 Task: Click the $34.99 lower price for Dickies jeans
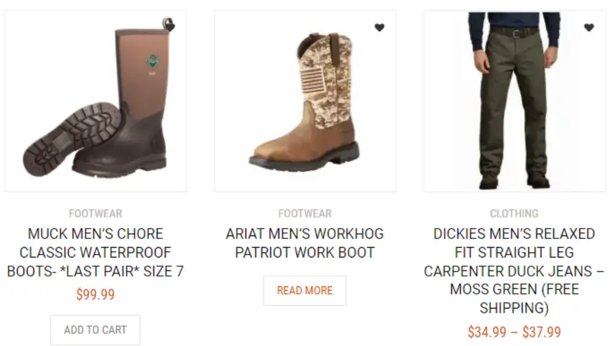click(x=487, y=332)
